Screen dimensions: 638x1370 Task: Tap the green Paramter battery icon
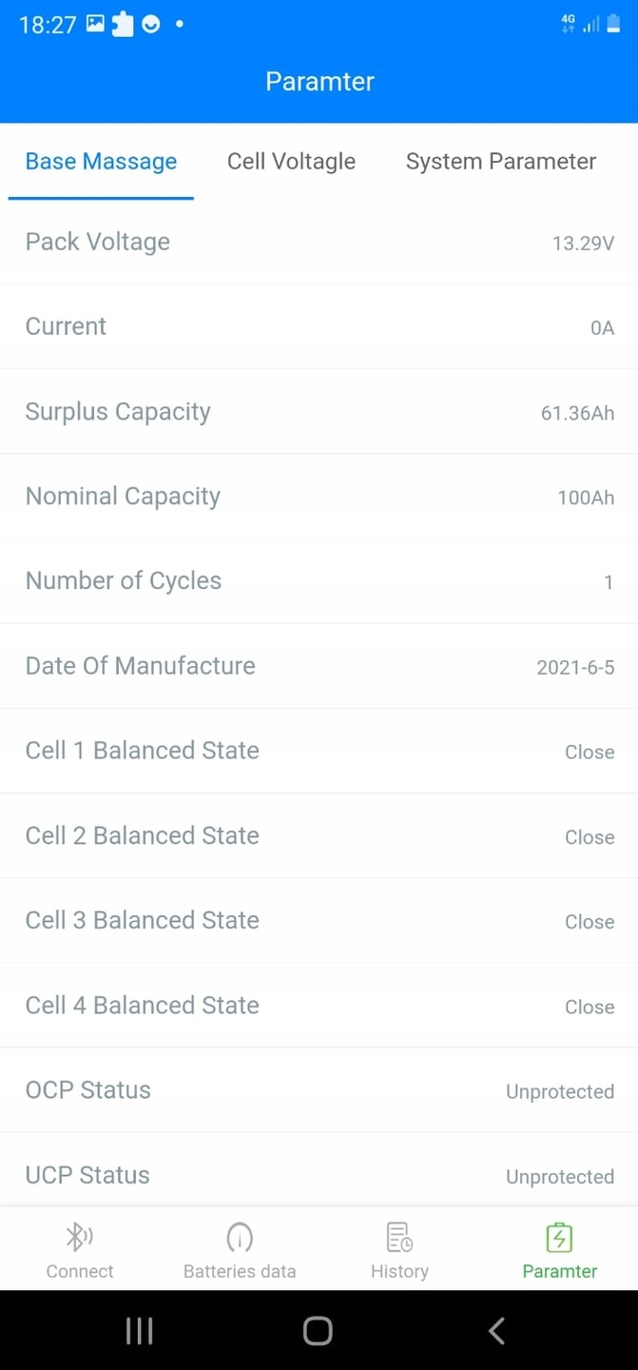point(559,1237)
